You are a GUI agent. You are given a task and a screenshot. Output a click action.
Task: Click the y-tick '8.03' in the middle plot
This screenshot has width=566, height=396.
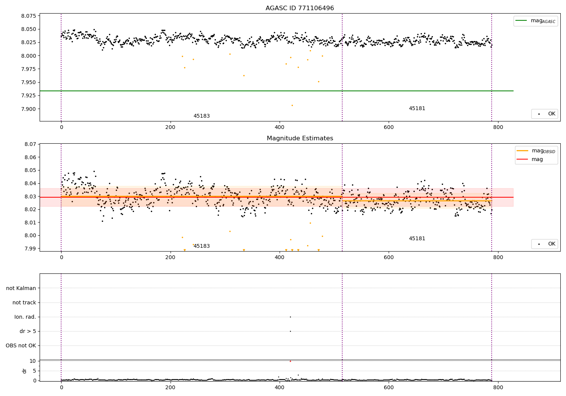[30, 196]
